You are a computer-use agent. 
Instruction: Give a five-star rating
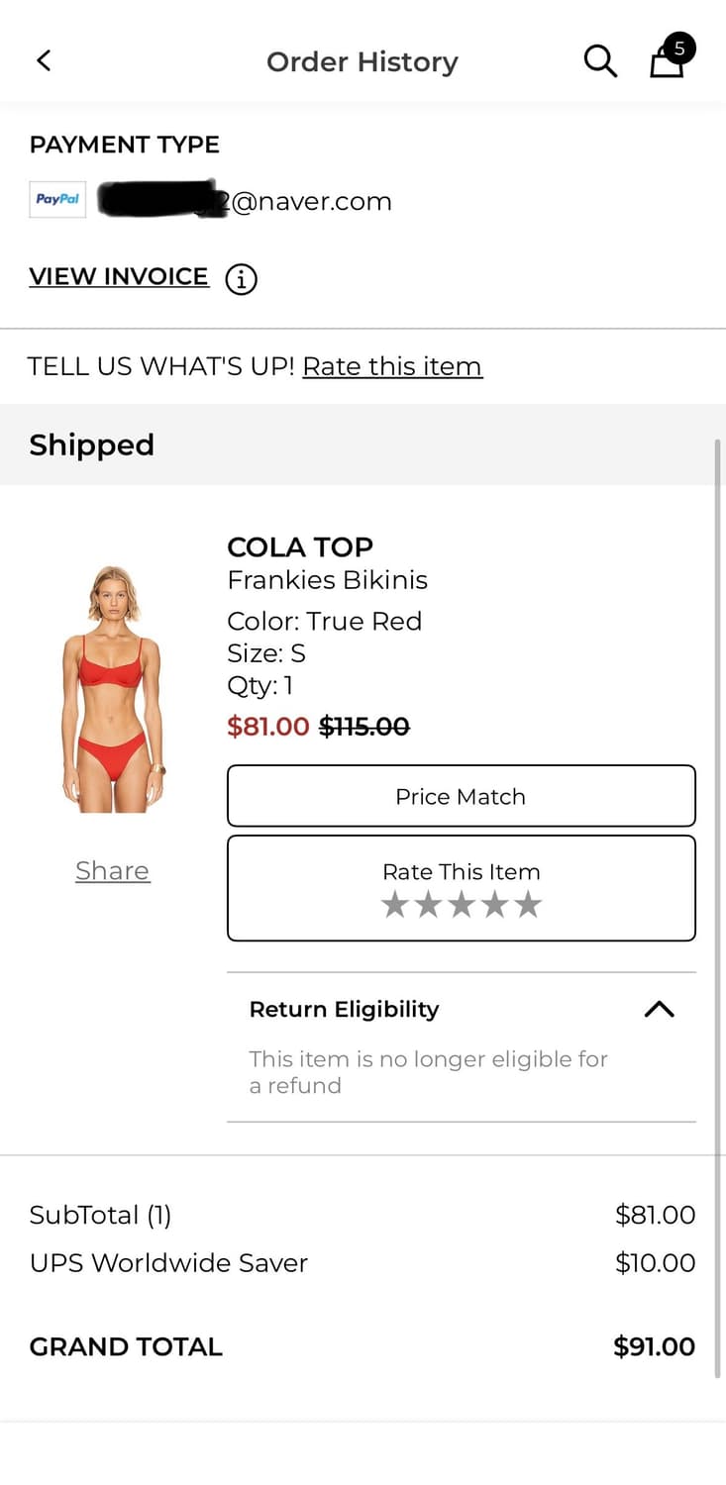tap(529, 904)
